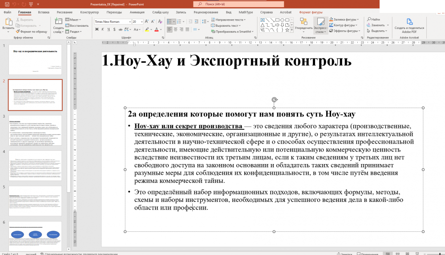Image resolution: width=445 pixels, height=255 pixels.
Task: Open the Вставка ribbon tab
Action: [44, 12]
